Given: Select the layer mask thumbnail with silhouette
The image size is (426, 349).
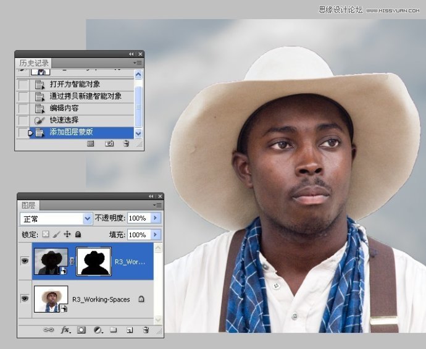Looking at the screenshot, I should pos(94,261).
